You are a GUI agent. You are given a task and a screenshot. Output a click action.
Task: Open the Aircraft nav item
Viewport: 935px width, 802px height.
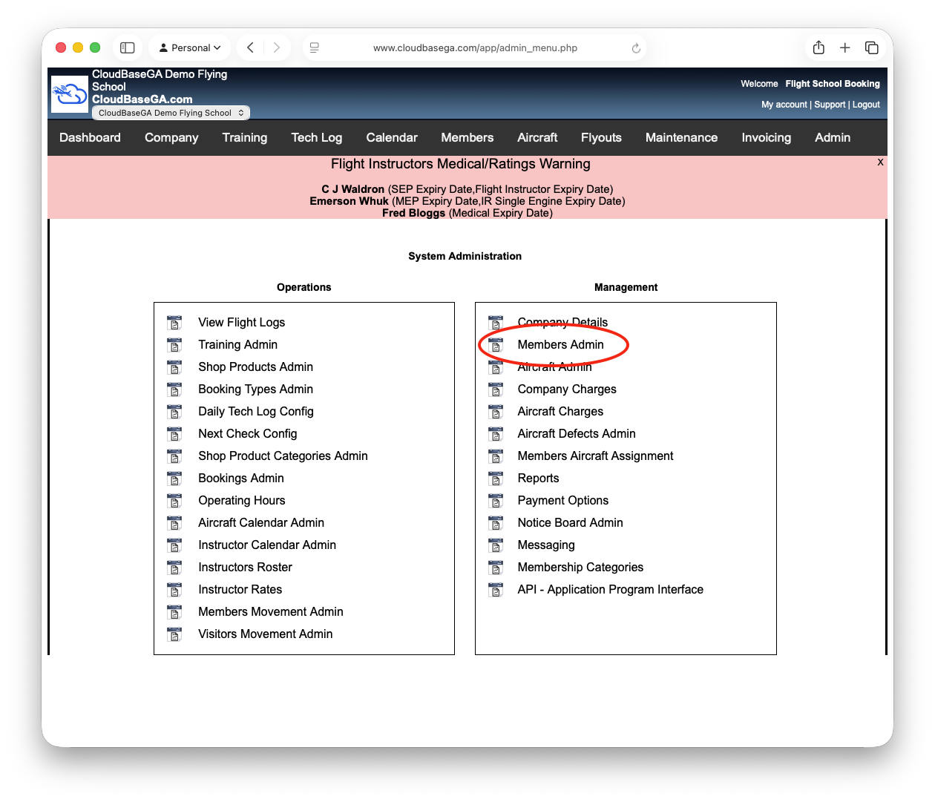coord(537,137)
